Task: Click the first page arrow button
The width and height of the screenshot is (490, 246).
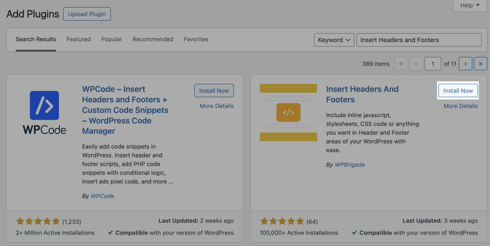Action: [x=401, y=64]
